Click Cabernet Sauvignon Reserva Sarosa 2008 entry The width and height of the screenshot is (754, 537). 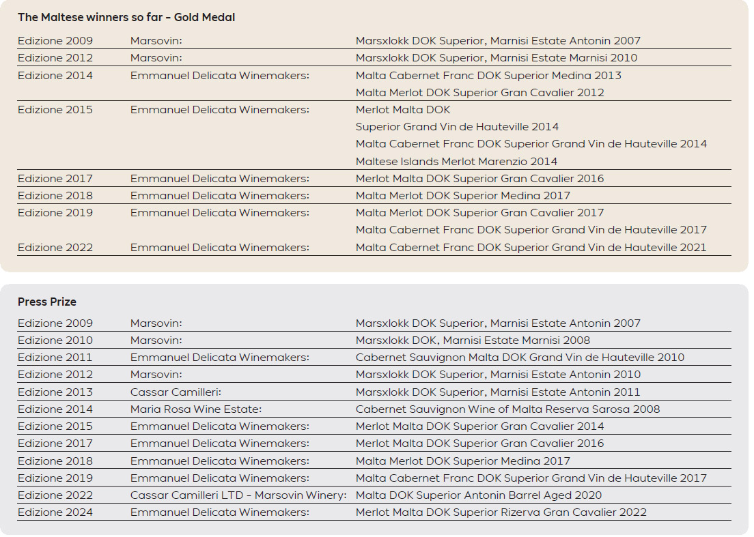coord(507,409)
